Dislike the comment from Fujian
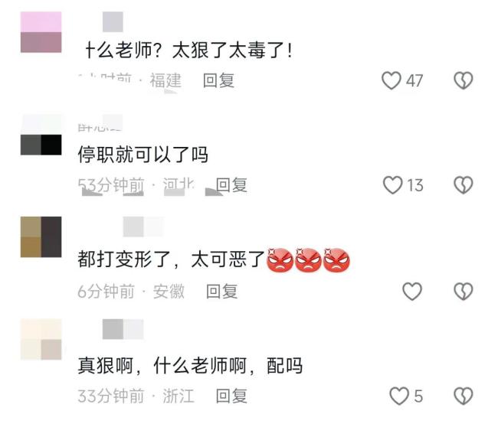The height and width of the screenshot is (427, 498). tap(464, 80)
